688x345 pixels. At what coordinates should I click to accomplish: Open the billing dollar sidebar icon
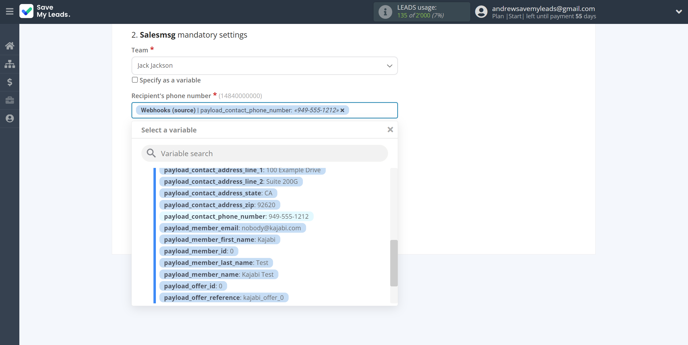tap(10, 82)
